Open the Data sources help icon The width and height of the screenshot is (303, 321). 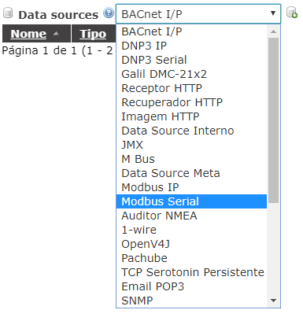tap(109, 13)
